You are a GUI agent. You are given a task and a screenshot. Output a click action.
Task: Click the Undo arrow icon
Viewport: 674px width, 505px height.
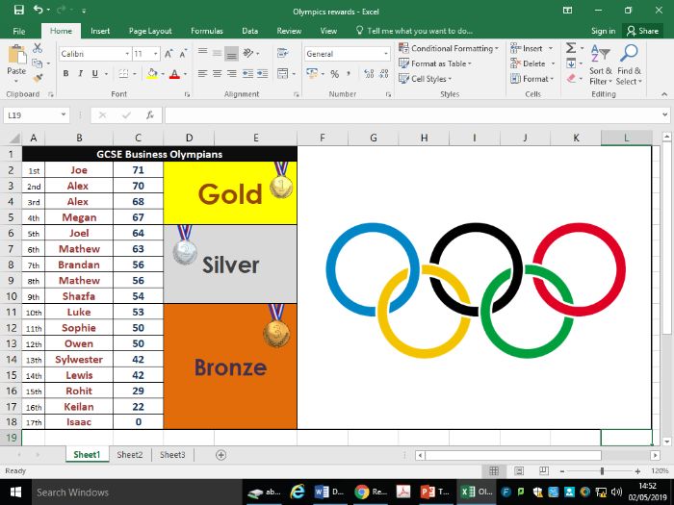click(x=39, y=10)
